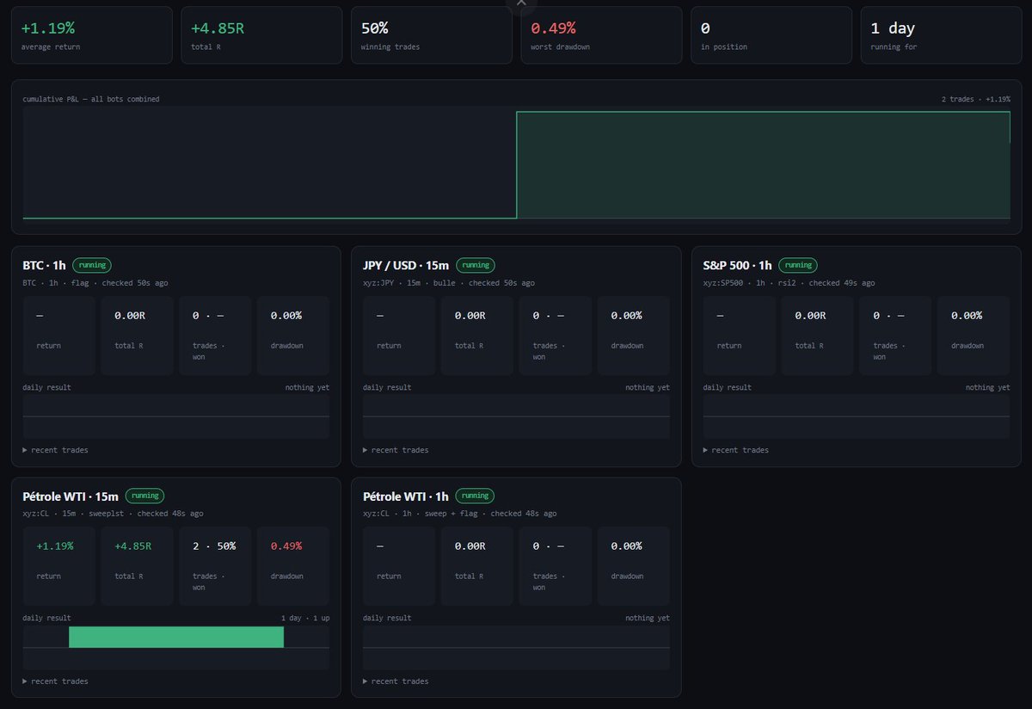
Task: Click '2 trades · +1.19%' chart label
Action: [x=975, y=99]
